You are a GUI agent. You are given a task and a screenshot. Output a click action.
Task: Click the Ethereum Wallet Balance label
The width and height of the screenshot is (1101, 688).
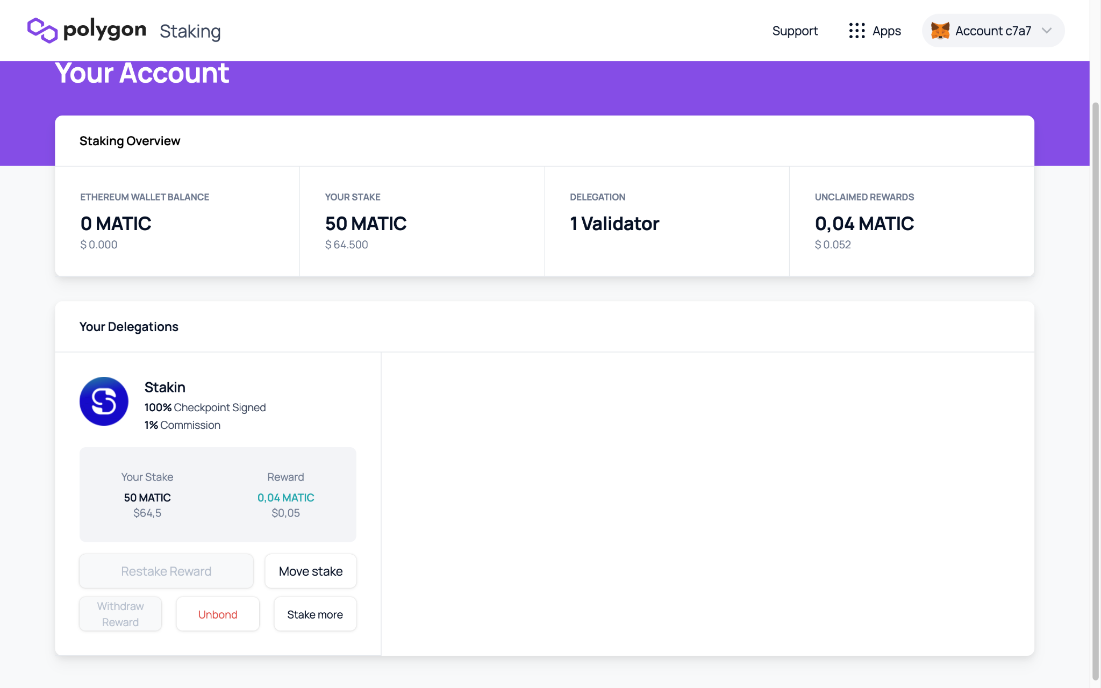145,197
